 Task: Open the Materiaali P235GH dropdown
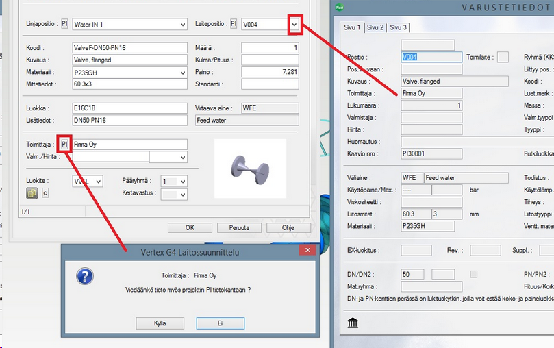click(183, 73)
